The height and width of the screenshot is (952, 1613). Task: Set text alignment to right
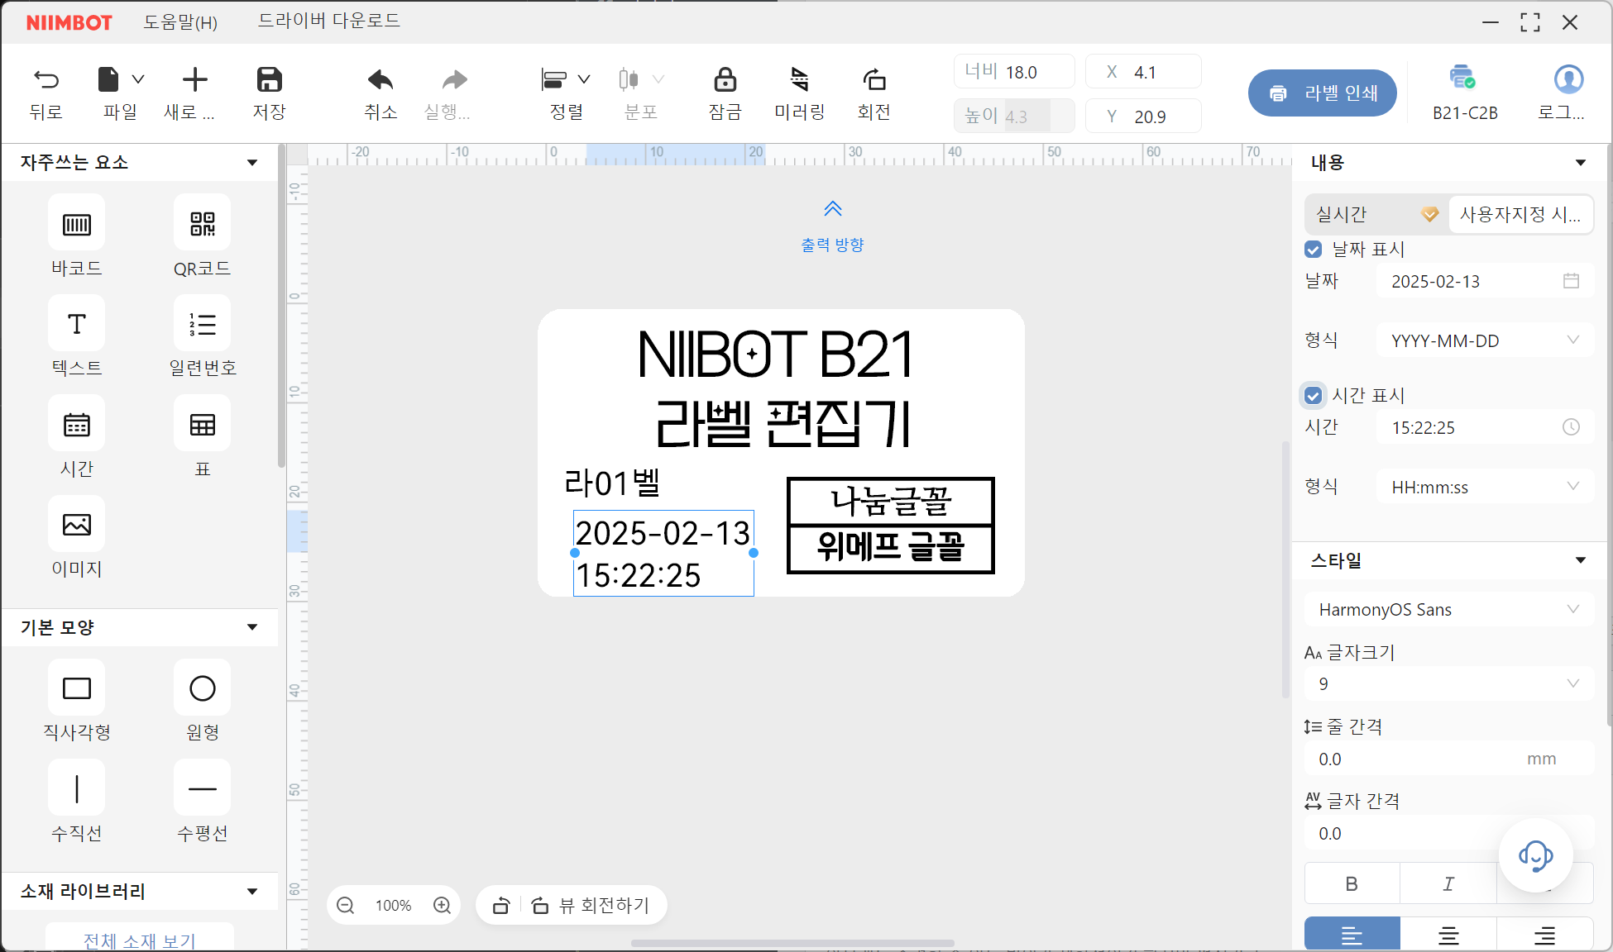(1544, 935)
